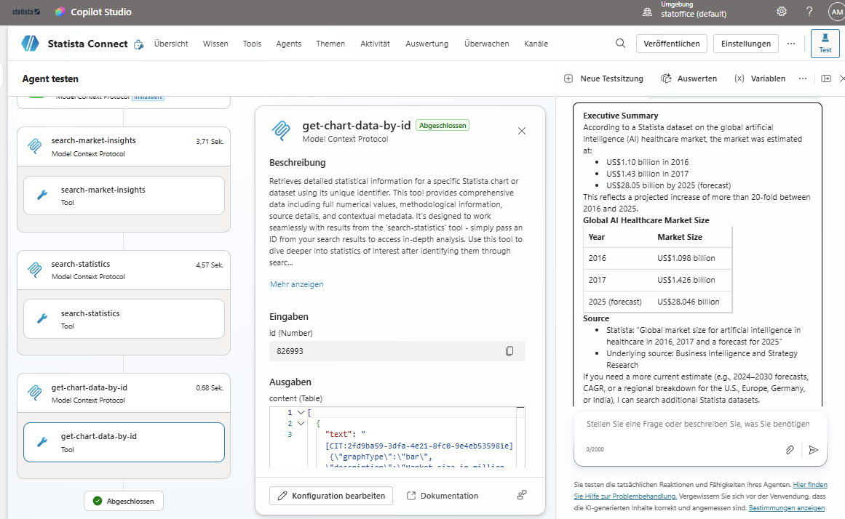845x519 pixels.
Task: Open the Auswertung tab
Action: [427, 44]
